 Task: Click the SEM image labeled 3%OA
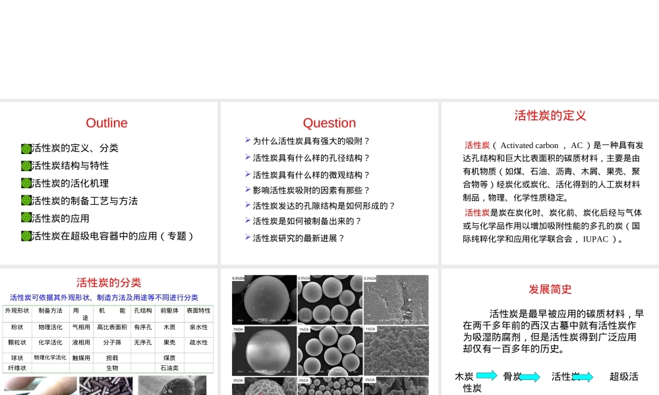(264, 386)
